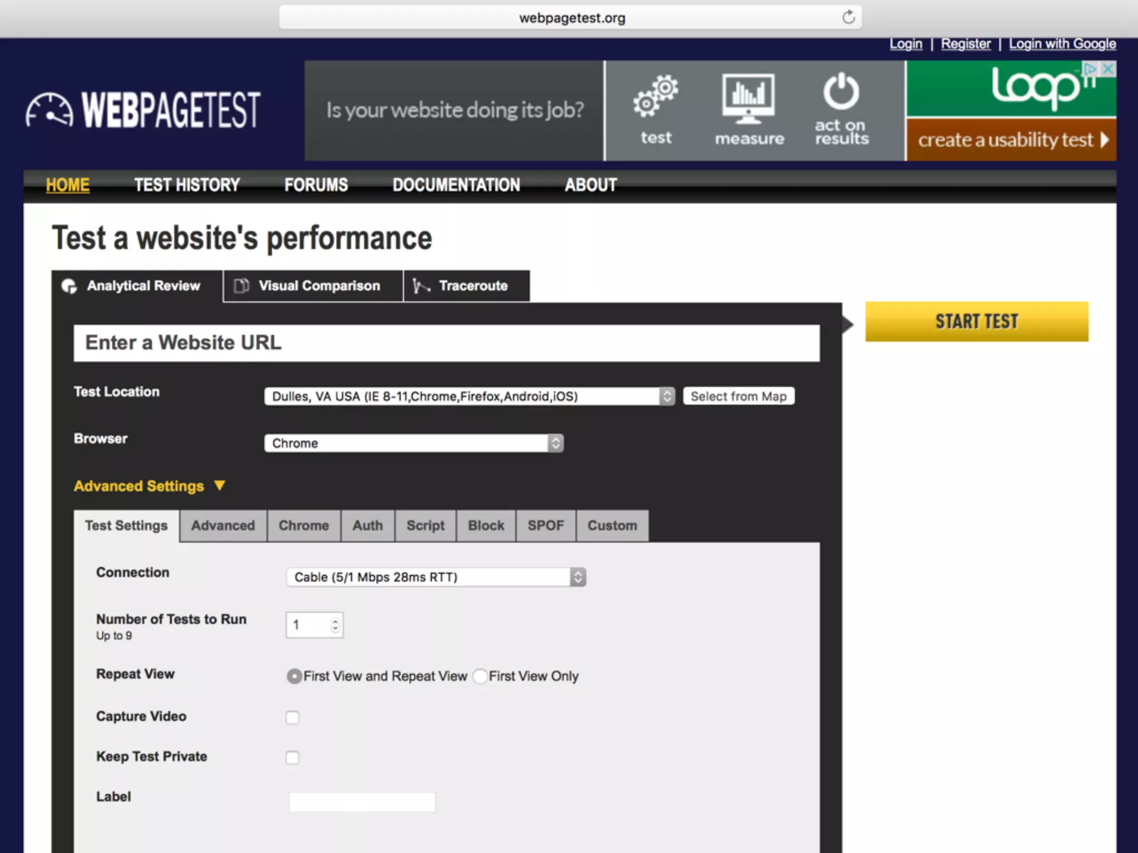Click the AdChoices triangle icon
The height and width of the screenshot is (853, 1138).
pos(1090,69)
